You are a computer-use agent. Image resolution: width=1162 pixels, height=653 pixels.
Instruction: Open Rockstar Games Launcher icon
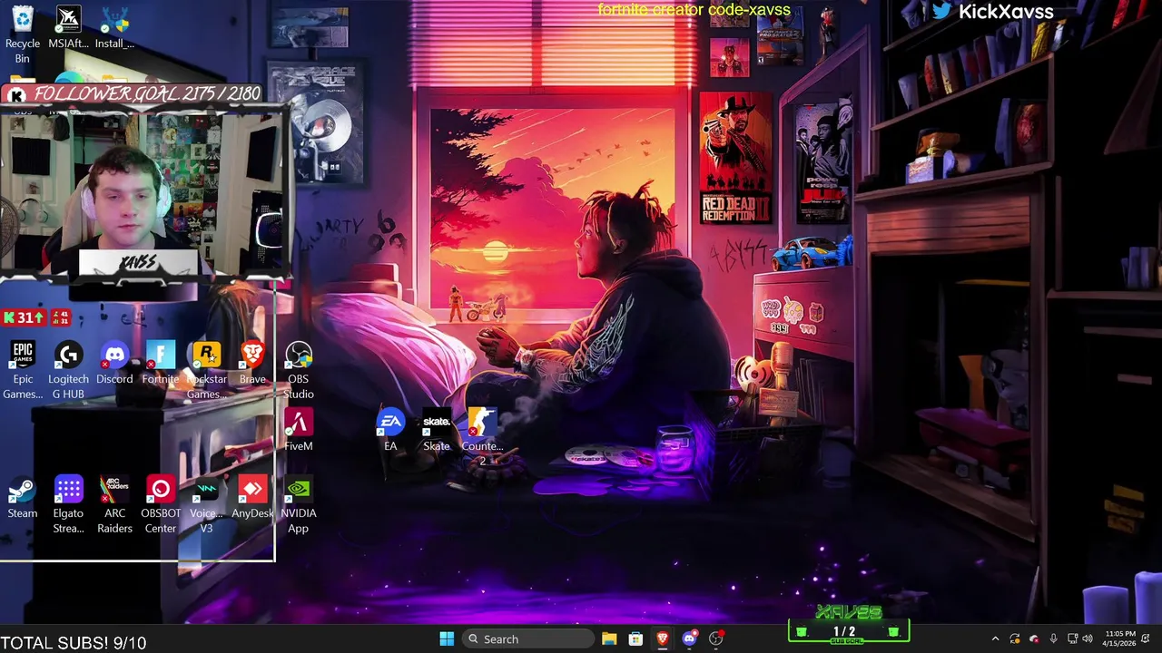(206, 370)
